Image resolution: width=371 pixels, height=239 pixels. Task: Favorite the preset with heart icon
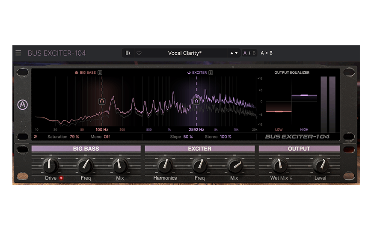click(139, 53)
